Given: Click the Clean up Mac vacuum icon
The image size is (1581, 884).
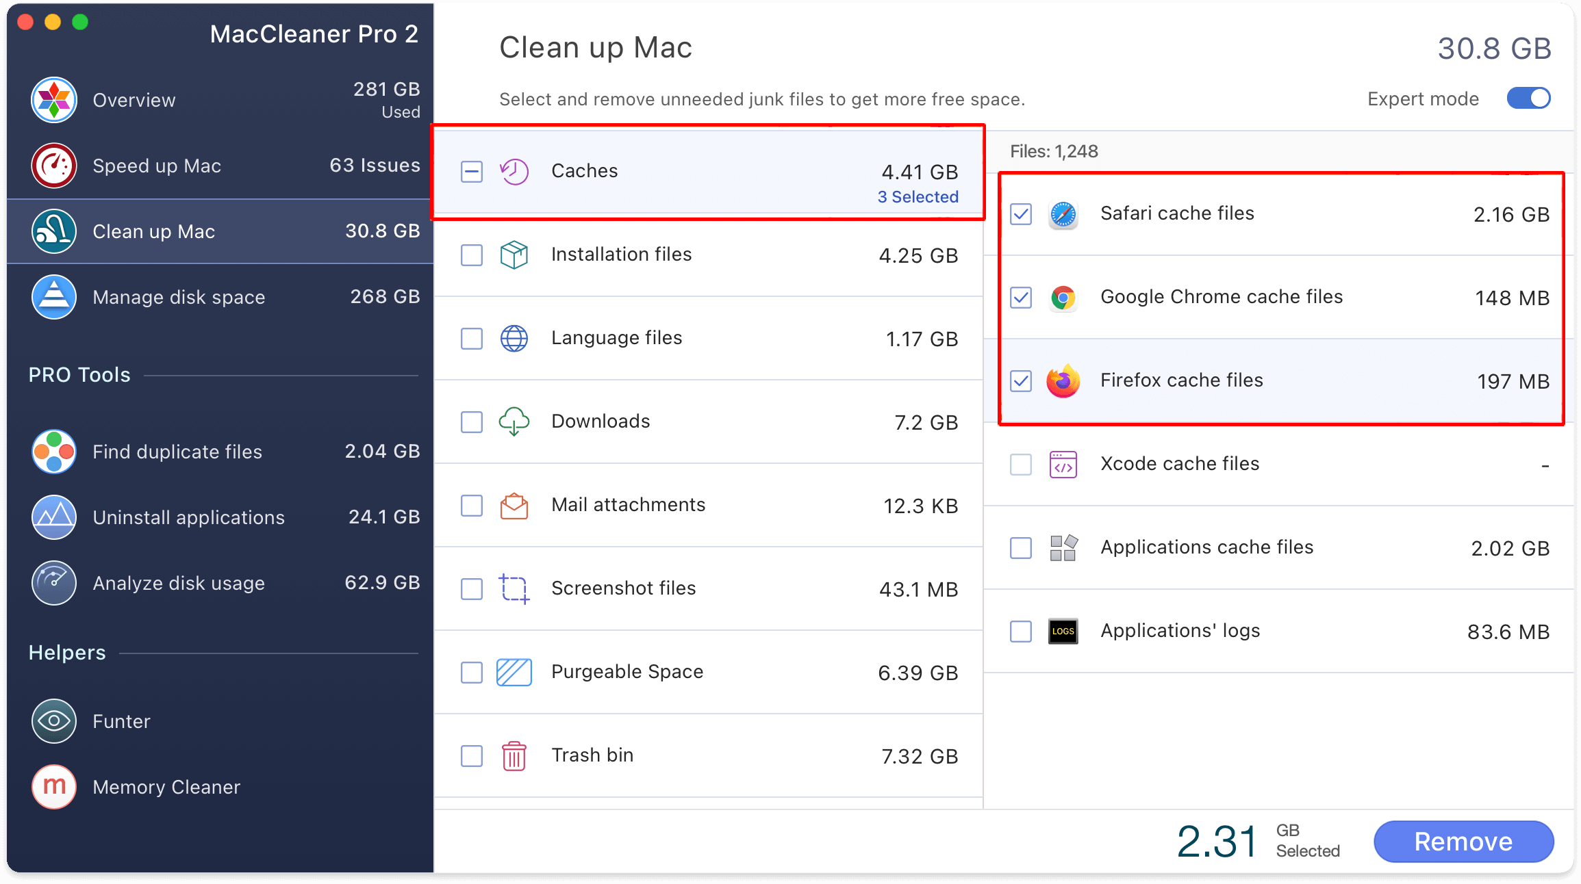Looking at the screenshot, I should click(53, 231).
